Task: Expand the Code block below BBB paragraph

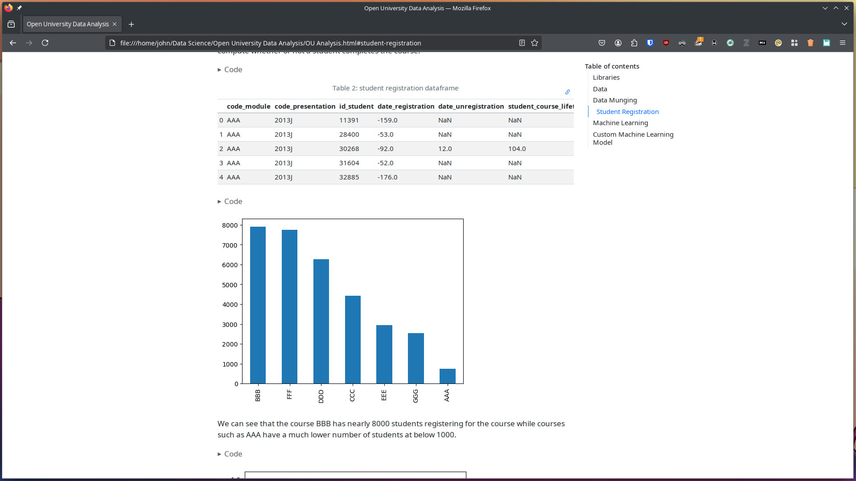Action: [230, 454]
